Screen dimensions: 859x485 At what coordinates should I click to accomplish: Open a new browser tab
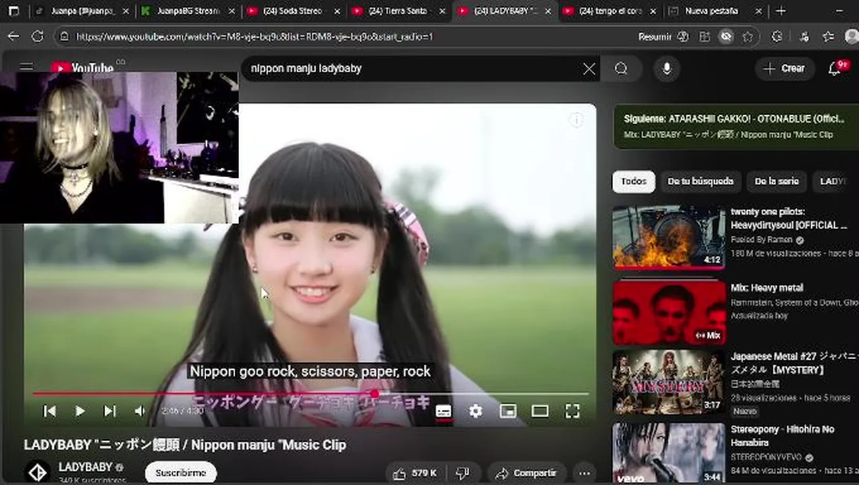781,11
